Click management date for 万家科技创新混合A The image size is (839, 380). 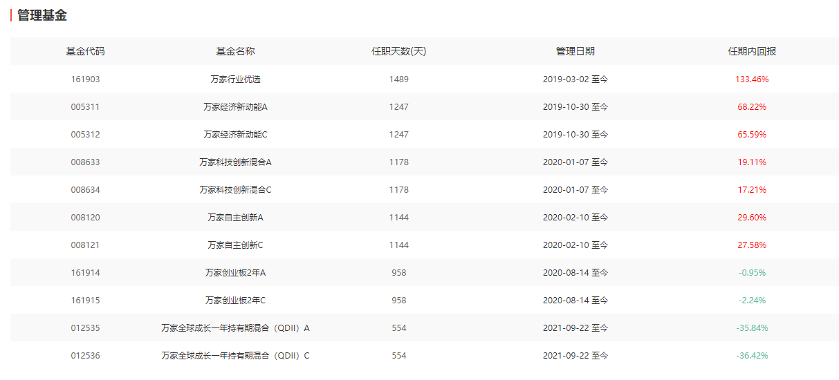click(x=575, y=162)
